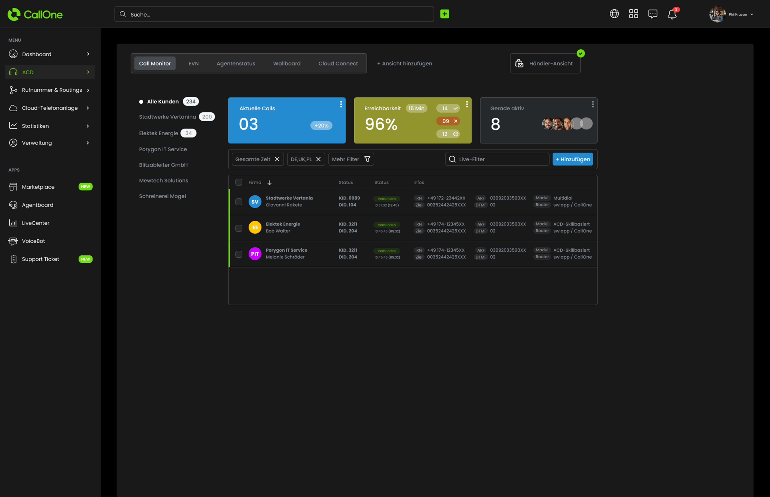Switch to the Cloud Connect tab
770x497 pixels.
pos(338,63)
